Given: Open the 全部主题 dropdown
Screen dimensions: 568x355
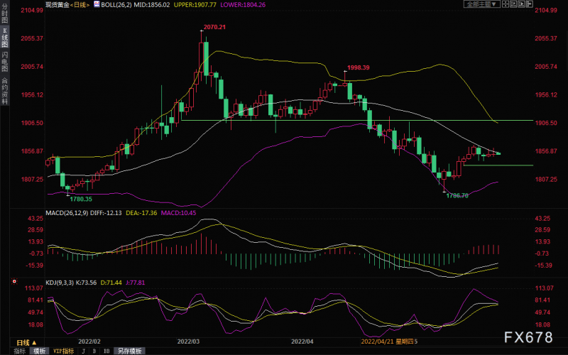Looking at the screenshot, I should [x=482, y=4].
